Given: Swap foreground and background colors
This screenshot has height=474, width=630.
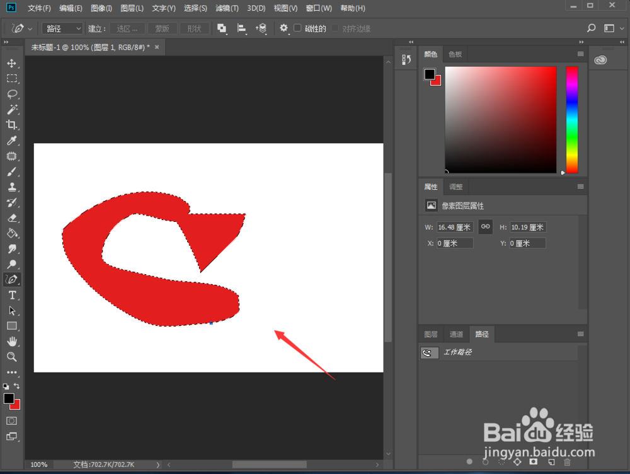Looking at the screenshot, I should pyautogui.click(x=17, y=386).
